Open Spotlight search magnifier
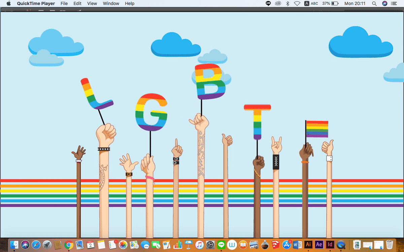 click(374, 3)
